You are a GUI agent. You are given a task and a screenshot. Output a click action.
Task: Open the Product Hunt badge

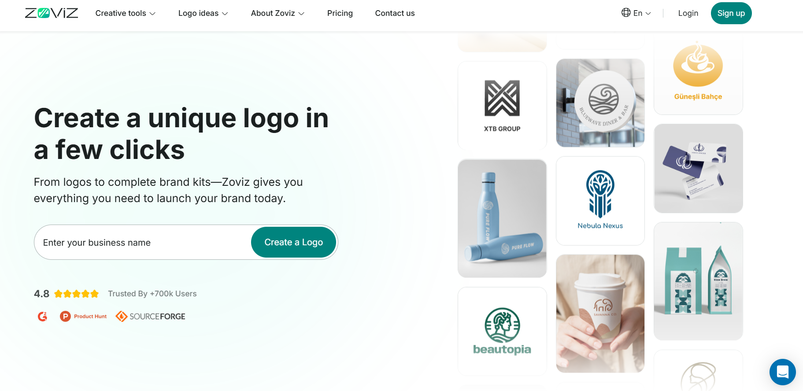click(x=83, y=316)
